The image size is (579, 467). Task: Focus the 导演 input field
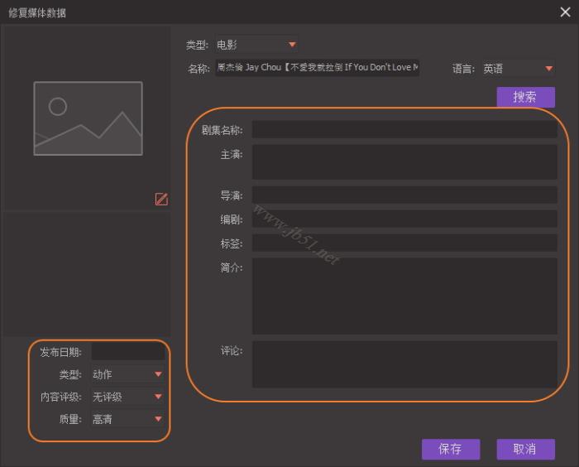[404, 195]
